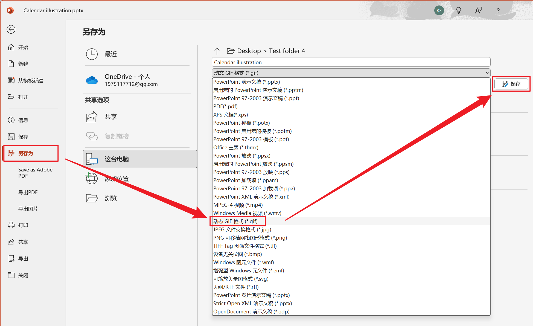Screen dimensions: 533x326
Task: Choose PDF(*.pdf) from format list
Action: (225, 106)
